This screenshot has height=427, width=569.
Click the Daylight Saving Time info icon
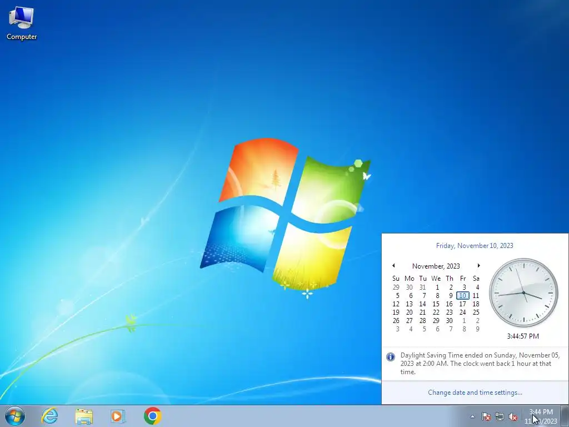(x=391, y=356)
